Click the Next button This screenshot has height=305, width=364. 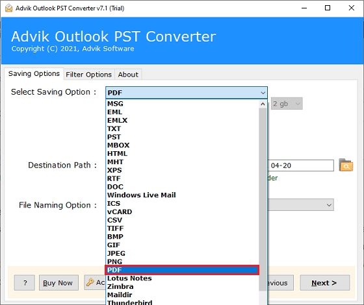click(325, 283)
